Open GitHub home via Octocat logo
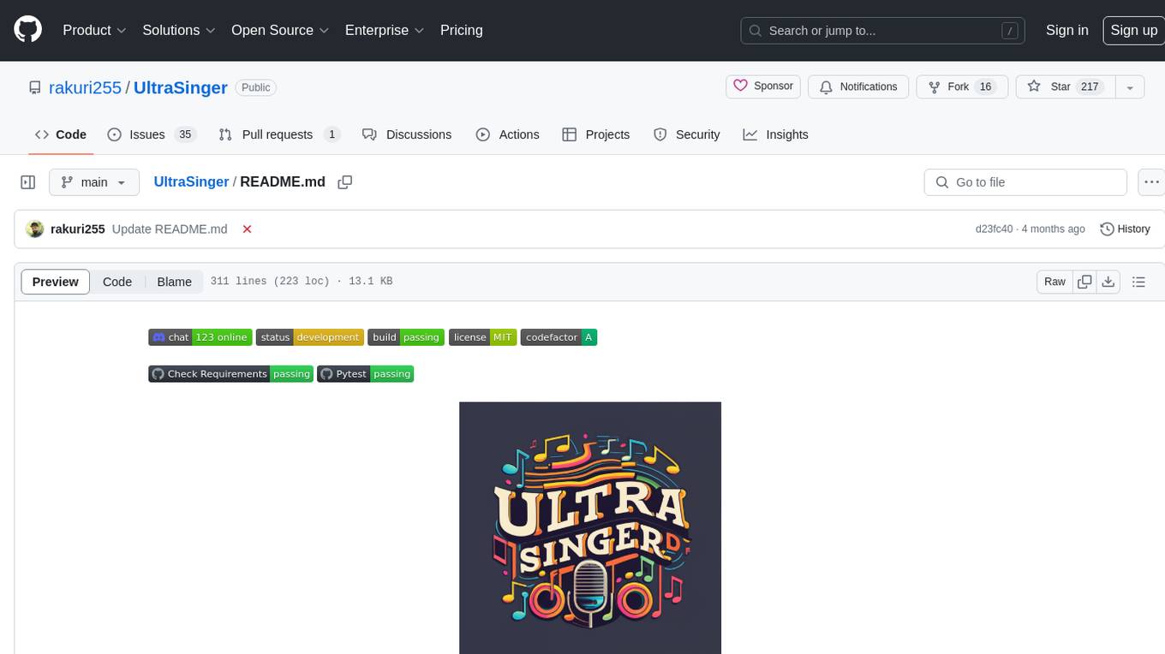This screenshot has width=1165, height=654. [x=27, y=30]
